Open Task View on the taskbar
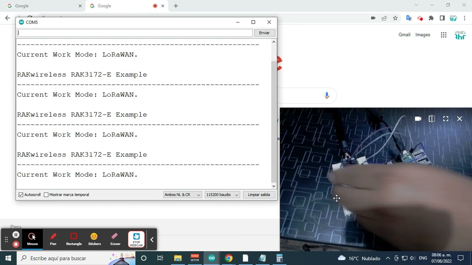This screenshot has height=265, width=472. (160, 258)
